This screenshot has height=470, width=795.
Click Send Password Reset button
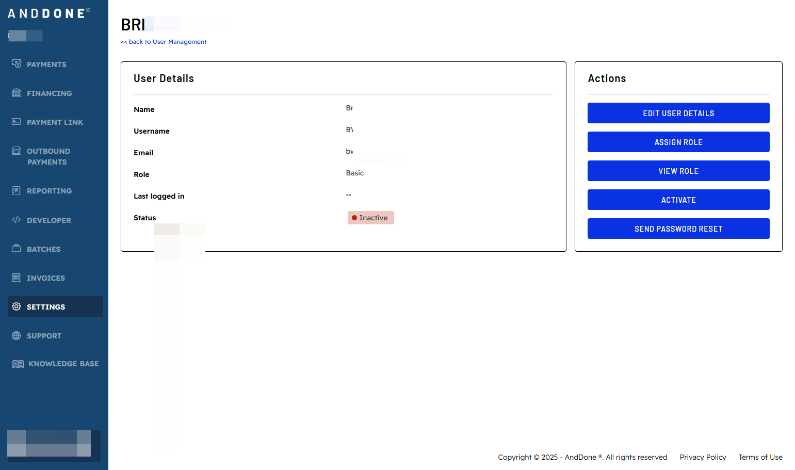(x=678, y=229)
